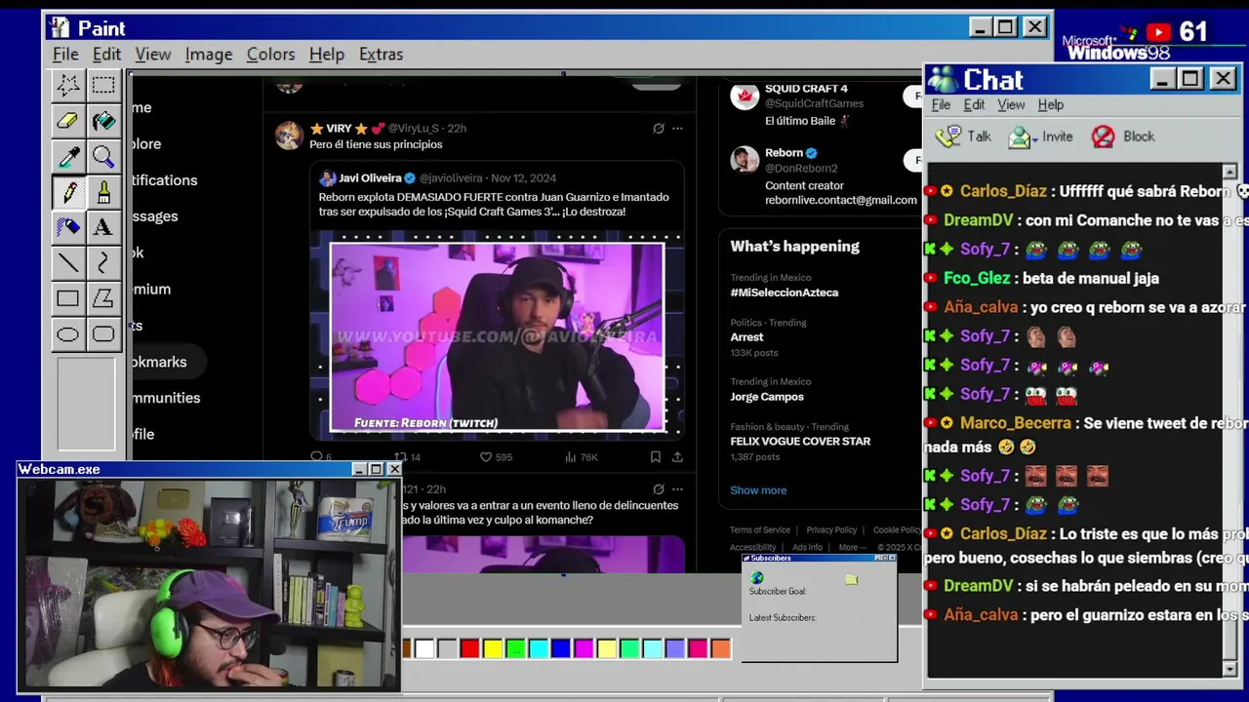Click the Block button in Chat
1249x702 pixels.
click(x=1123, y=136)
